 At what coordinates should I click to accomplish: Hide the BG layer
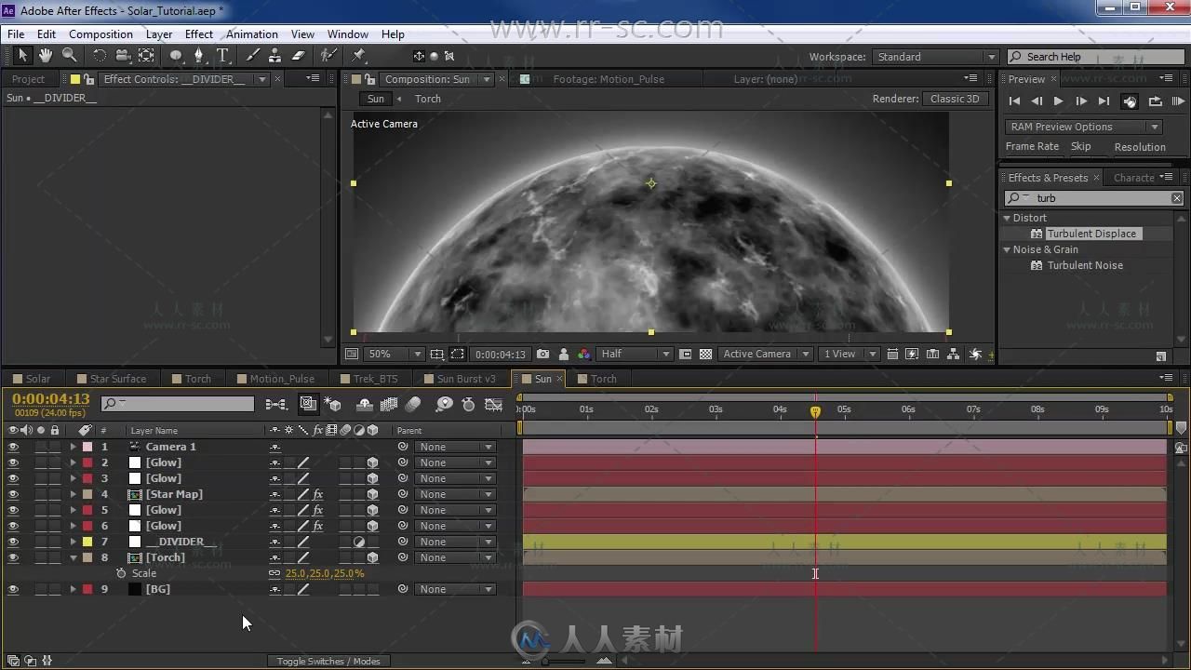pos(13,589)
